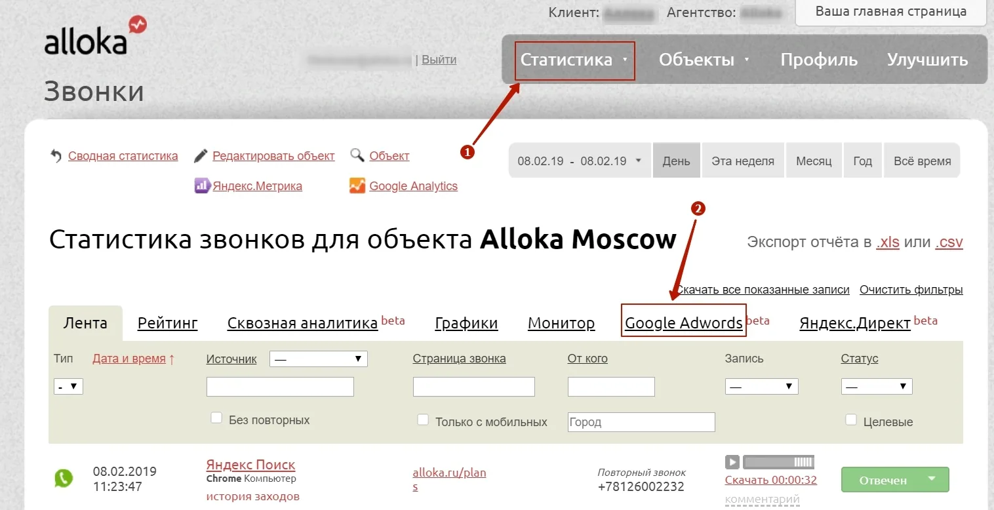Viewport: 994px width, 510px height.
Task: Click the alloka logo
Action: tap(95, 36)
